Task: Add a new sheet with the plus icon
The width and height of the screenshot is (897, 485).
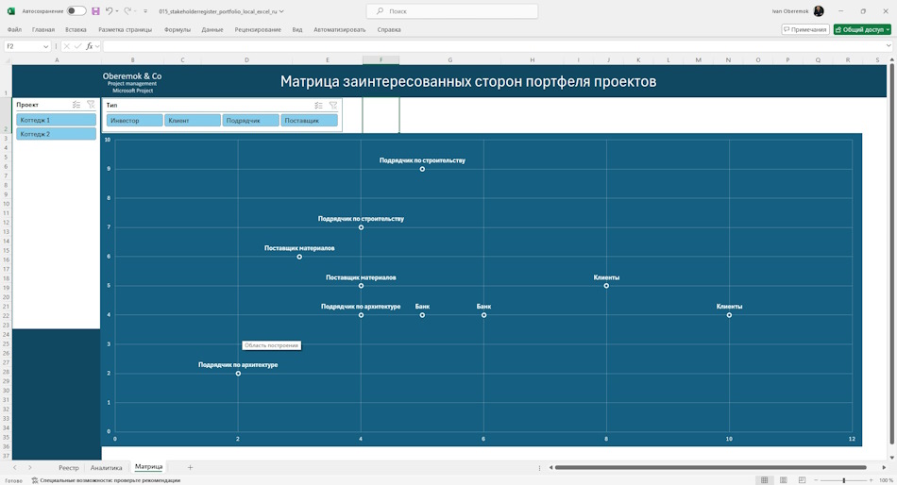Action: coord(190,468)
